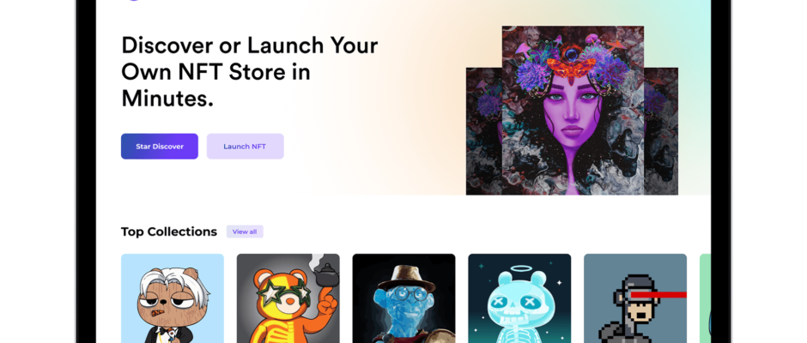Click the orange moth on the woman's crown
Screen dimensions: 807x343
(571, 66)
